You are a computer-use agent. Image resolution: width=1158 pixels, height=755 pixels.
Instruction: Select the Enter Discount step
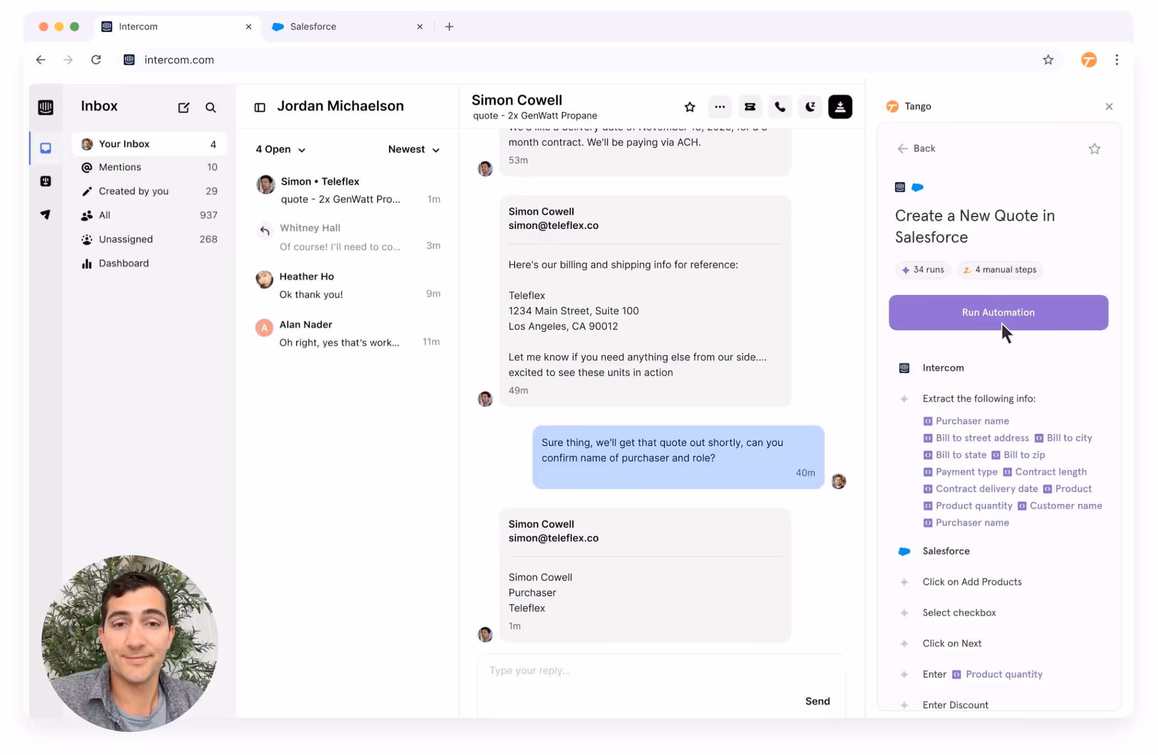pyautogui.click(x=955, y=705)
